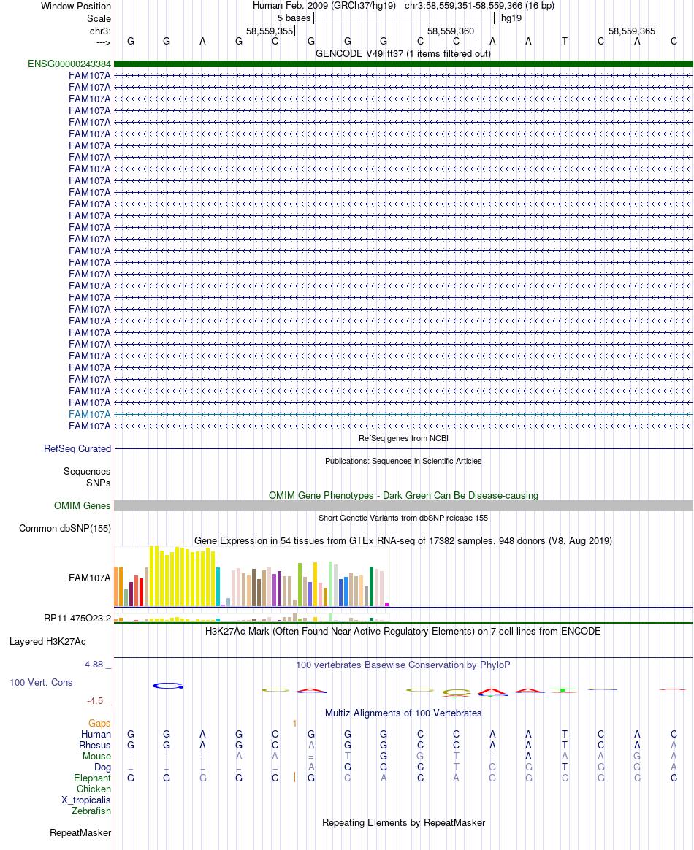Open the light-blue highlighted FAM107A transcript label
This screenshot has height=850, width=694.
click(x=89, y=414)
